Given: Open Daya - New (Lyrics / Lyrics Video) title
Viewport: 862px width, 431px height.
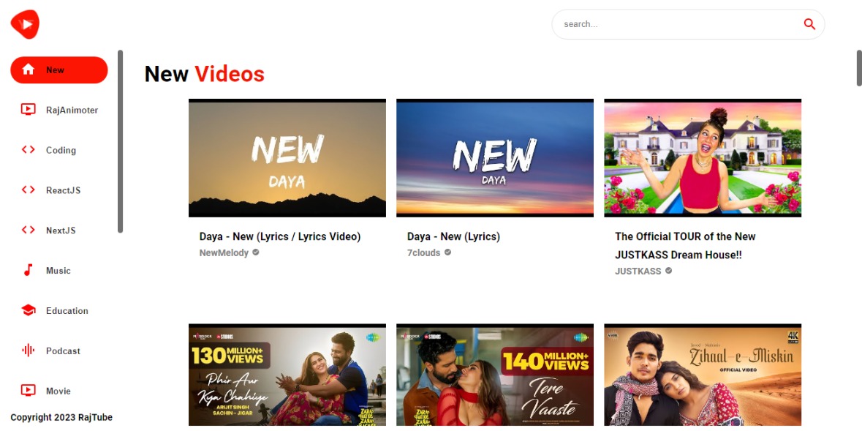Looking at the screenshot, I should 280,236.
